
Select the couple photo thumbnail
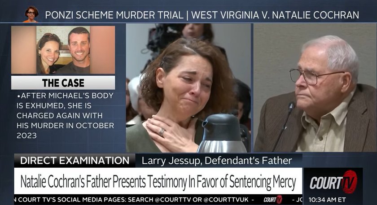tap(63, 50)
